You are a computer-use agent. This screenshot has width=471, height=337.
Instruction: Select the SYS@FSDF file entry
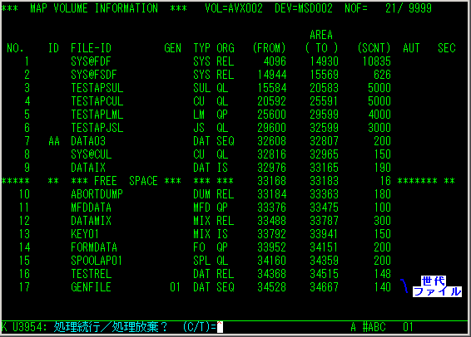(x=94, y=75)
